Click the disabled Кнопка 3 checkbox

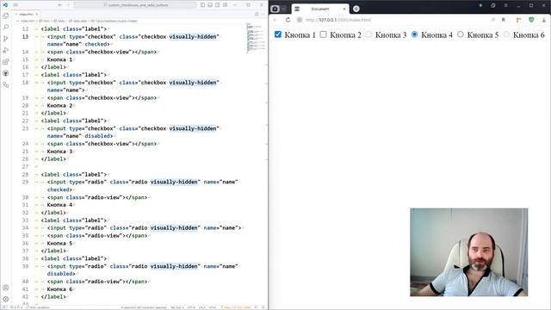point(368,34)
